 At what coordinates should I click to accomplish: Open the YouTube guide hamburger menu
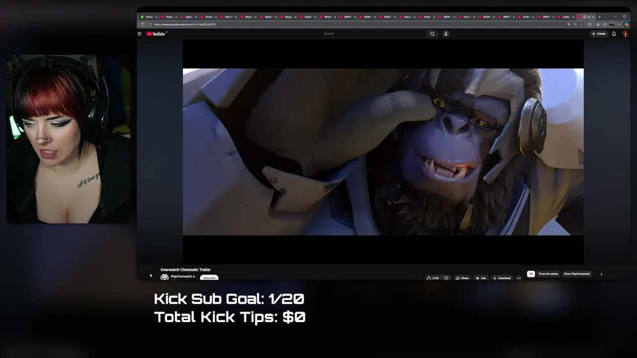[139, 34]
